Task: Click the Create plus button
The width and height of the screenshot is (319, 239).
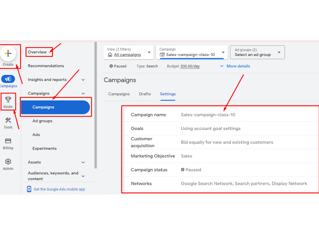Action: click(8, 54)
